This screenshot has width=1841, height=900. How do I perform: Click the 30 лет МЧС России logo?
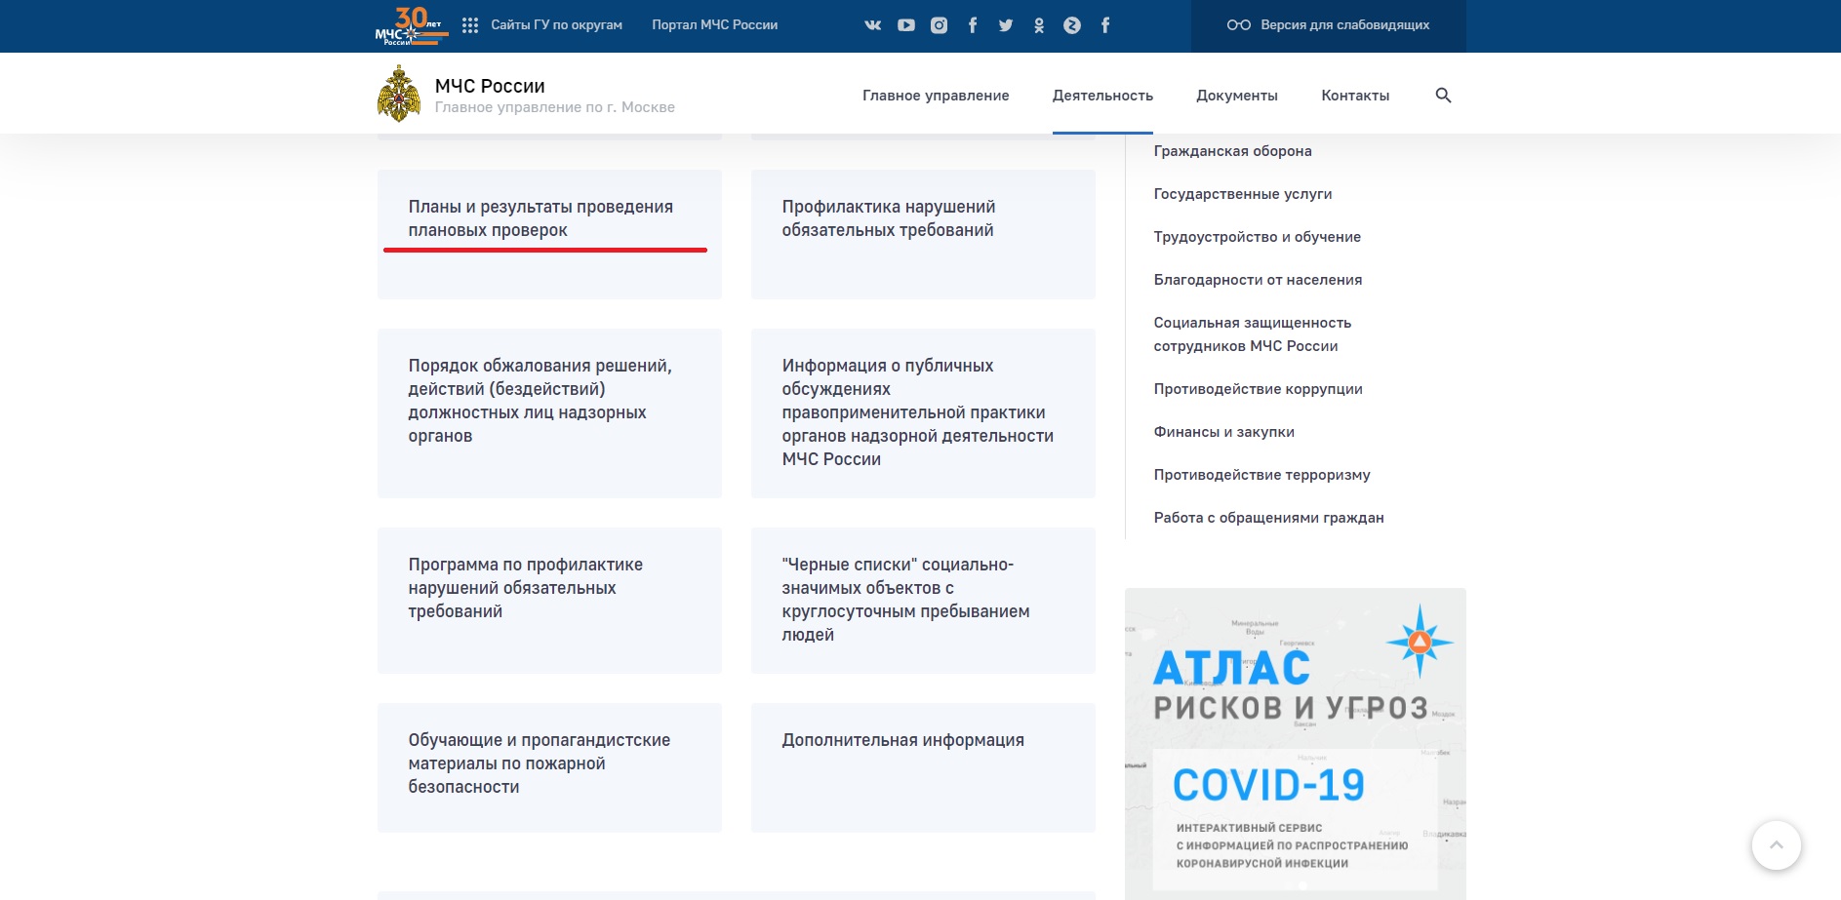pos(412,26)
